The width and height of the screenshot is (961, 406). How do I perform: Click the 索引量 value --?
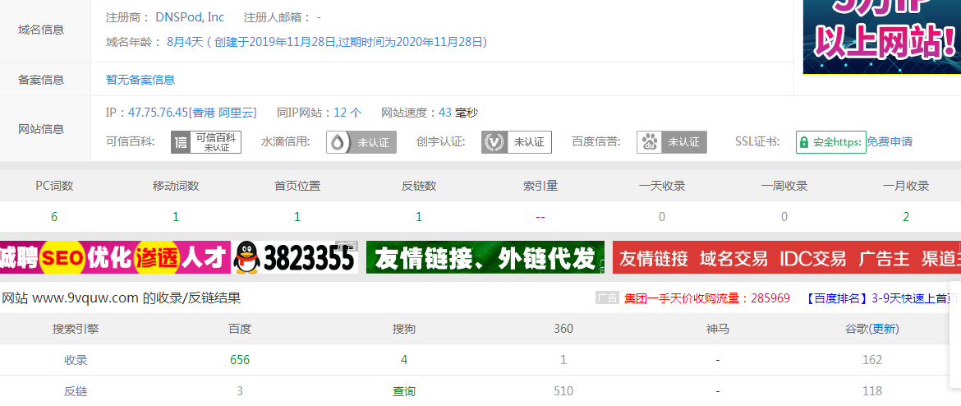pyautogui.click(x=540, y=216)
